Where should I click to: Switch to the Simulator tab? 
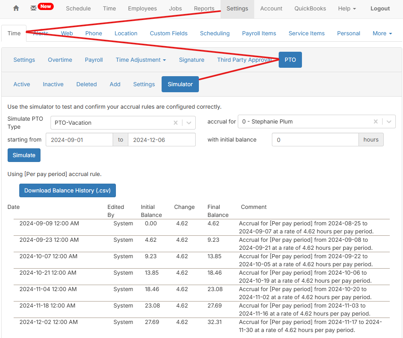pyautogui.click(x=180, y=84)
